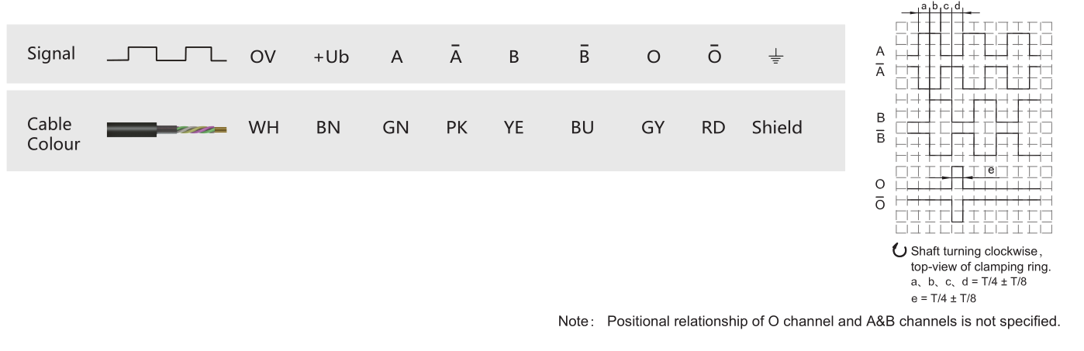1084x351 pixels.
Task: Click the BU cable colour entry
Action: coord(582,129)
